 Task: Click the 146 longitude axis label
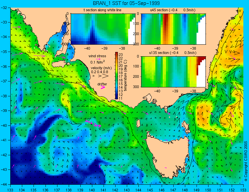tap(162, 190)
